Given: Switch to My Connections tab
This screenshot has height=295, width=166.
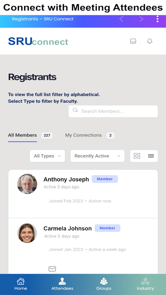Looking at the screenshot, I should coord(83,135).
